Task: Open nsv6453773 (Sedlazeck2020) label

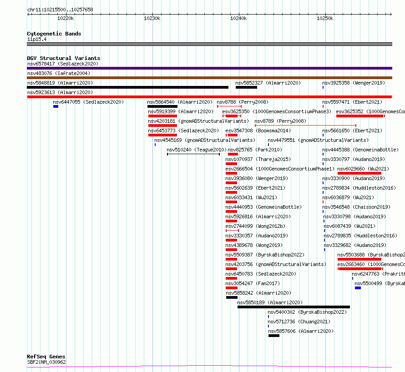Action: coord(183,131)
